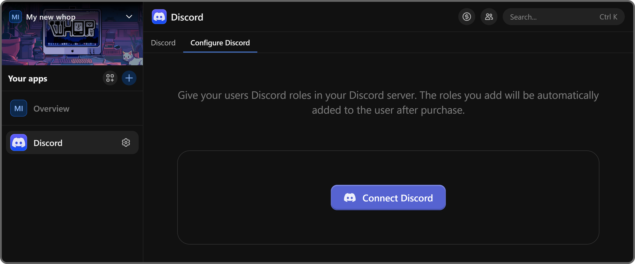
Task: Open the members icon in the top bar
Action: click(489, 16)
